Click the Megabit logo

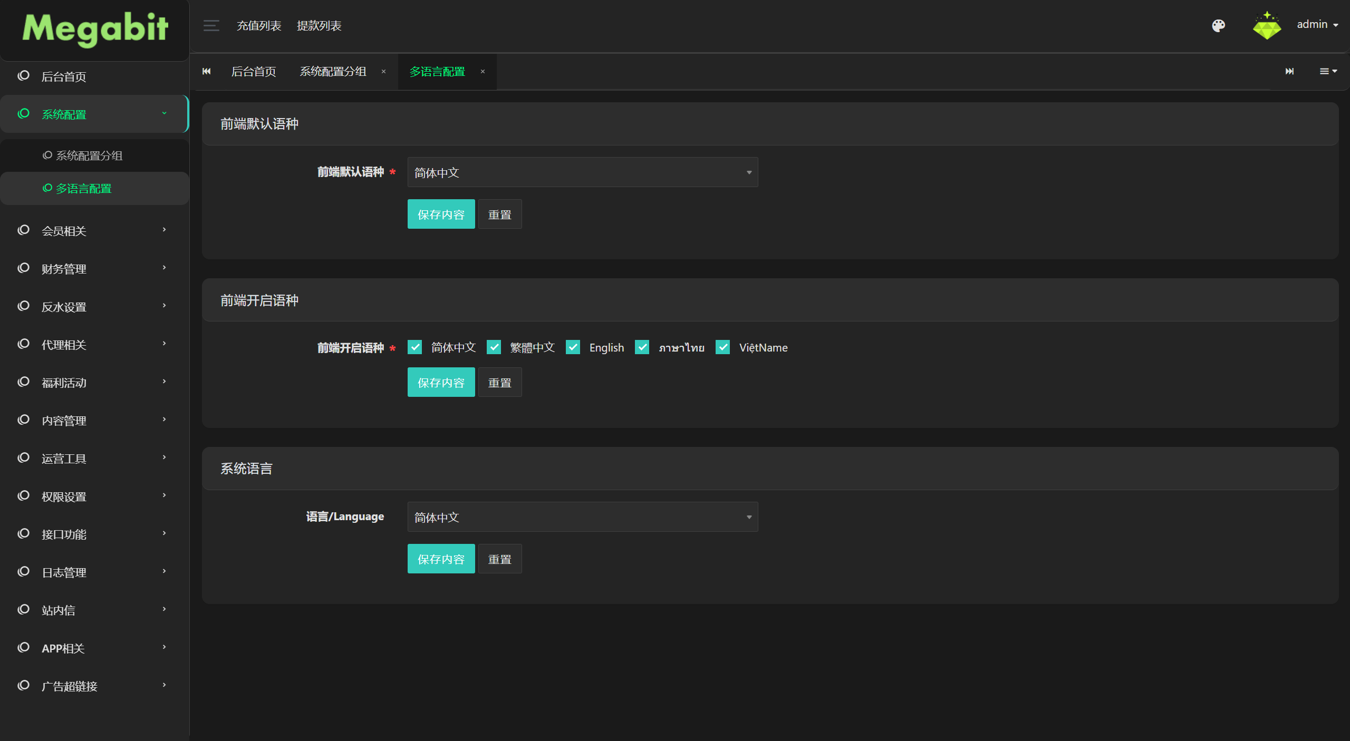pyautogui.click(x=95, y=28)
